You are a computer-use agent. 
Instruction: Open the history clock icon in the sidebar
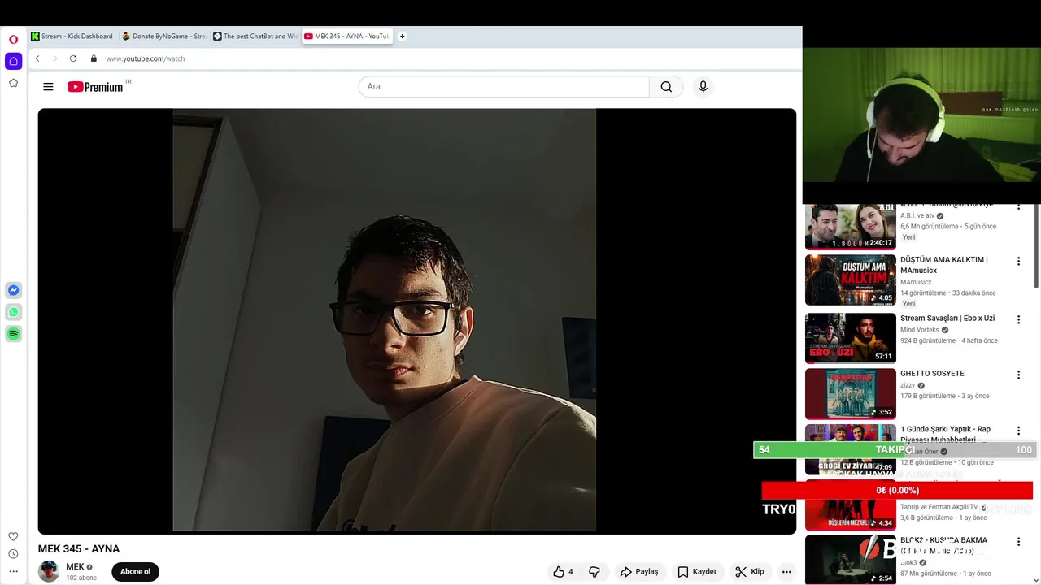13,554
